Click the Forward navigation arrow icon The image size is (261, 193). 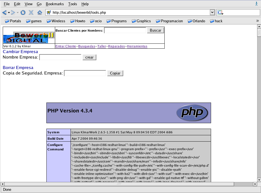click(x=13, y=13)
